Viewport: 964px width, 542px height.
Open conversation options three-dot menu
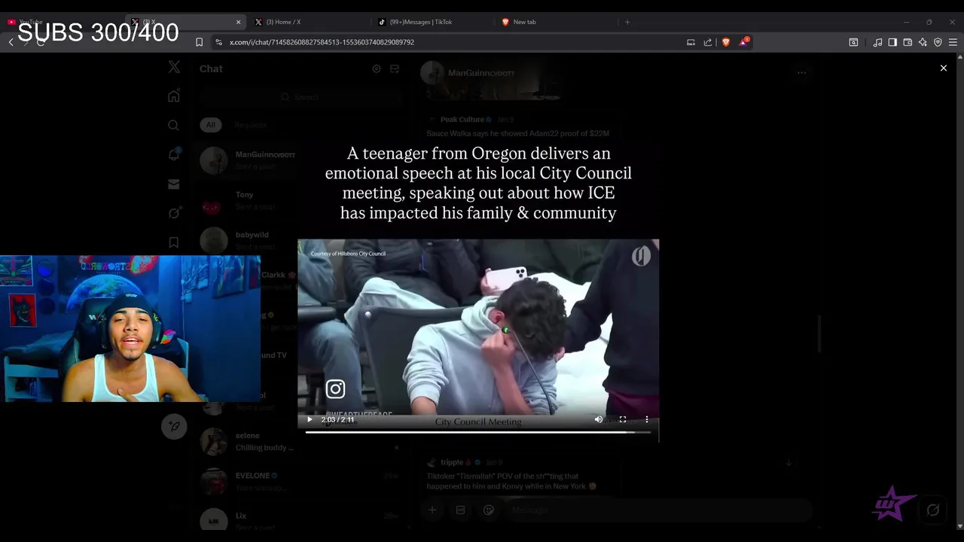[801, 73]
